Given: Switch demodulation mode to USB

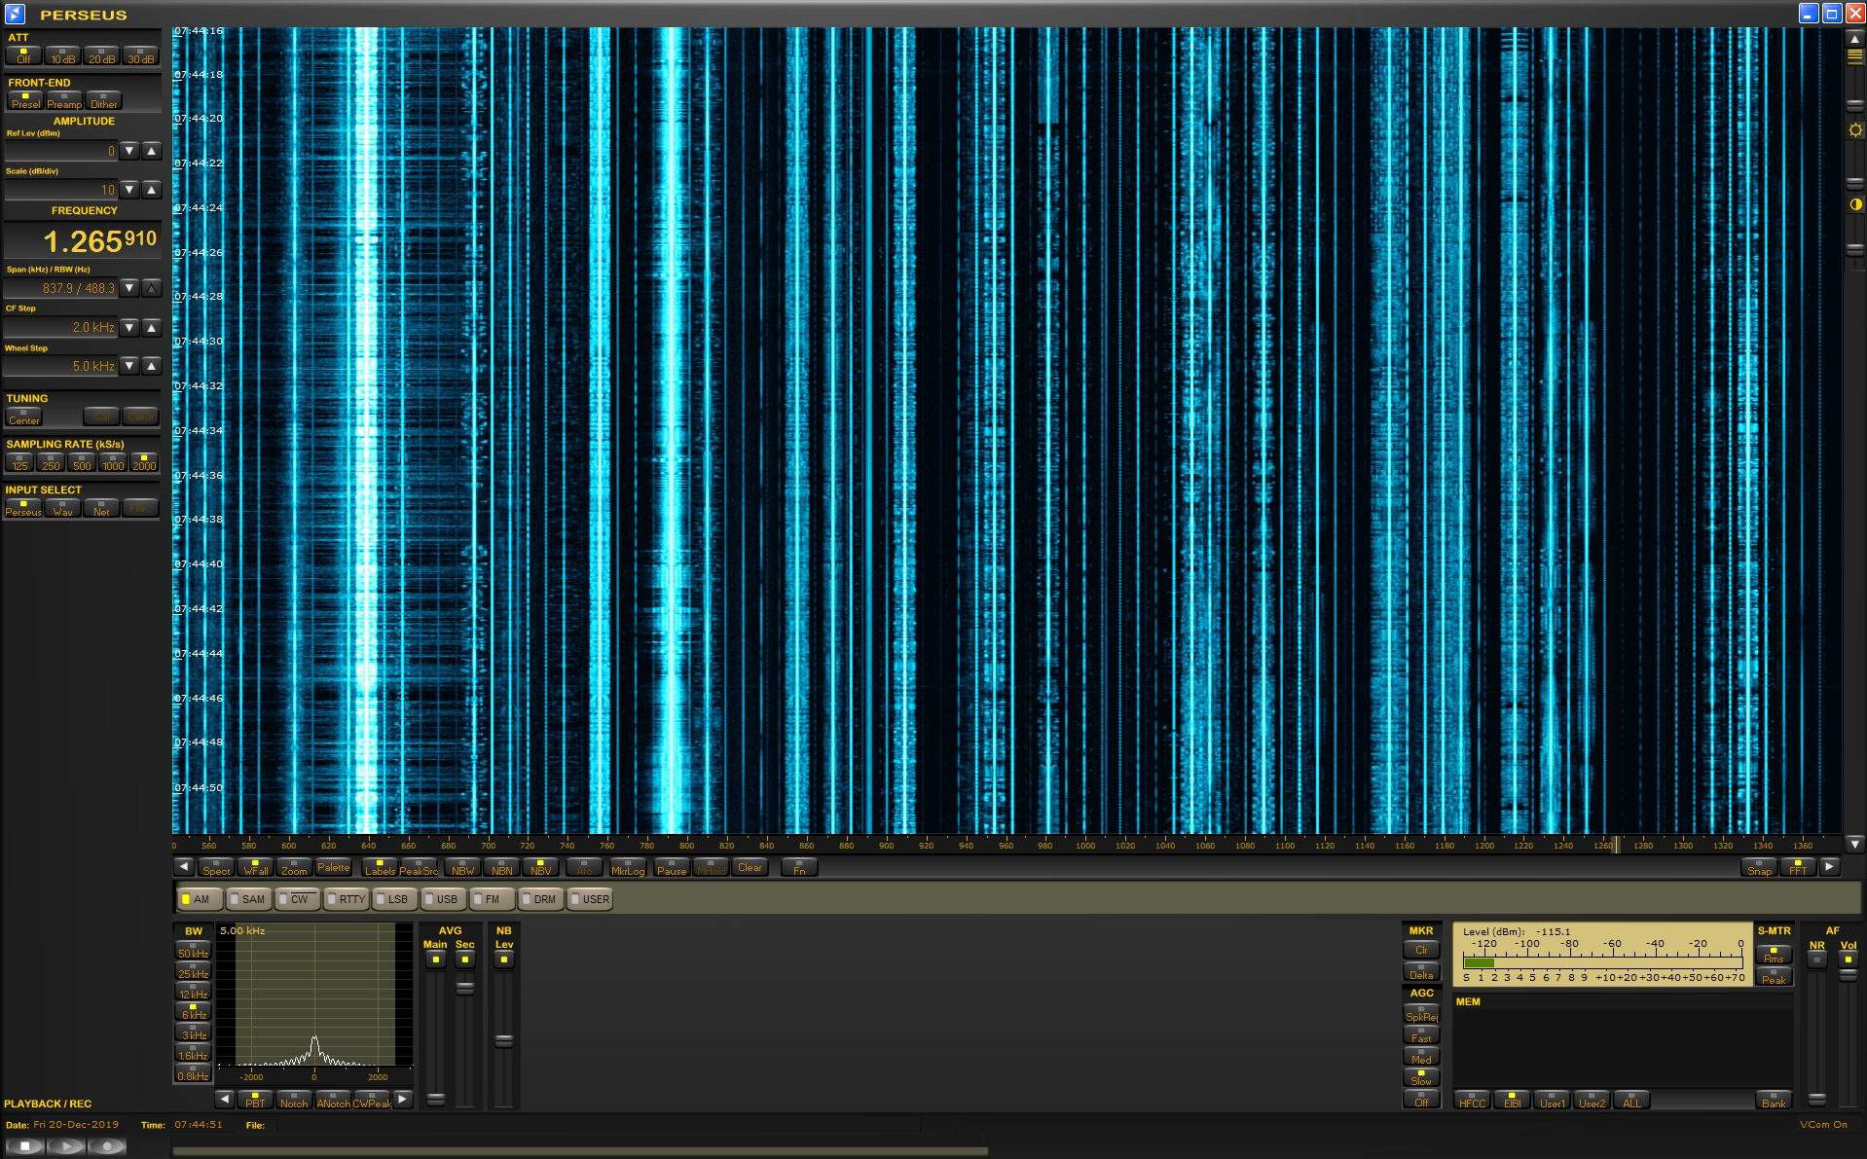Looking at the screenshot, I should click(x=442, y=899).
